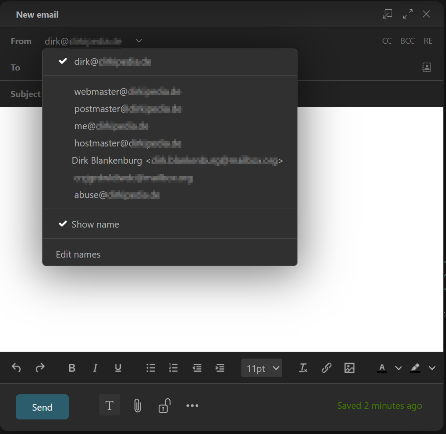Send the email
This screenshot has width=446, height=434.
[x=42, y=407]
